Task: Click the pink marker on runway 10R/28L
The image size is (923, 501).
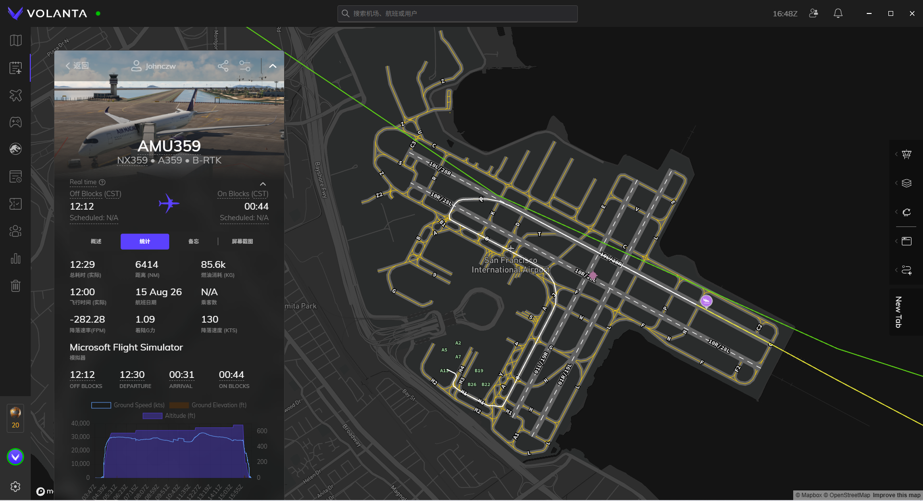Action: tap(593, 276)
